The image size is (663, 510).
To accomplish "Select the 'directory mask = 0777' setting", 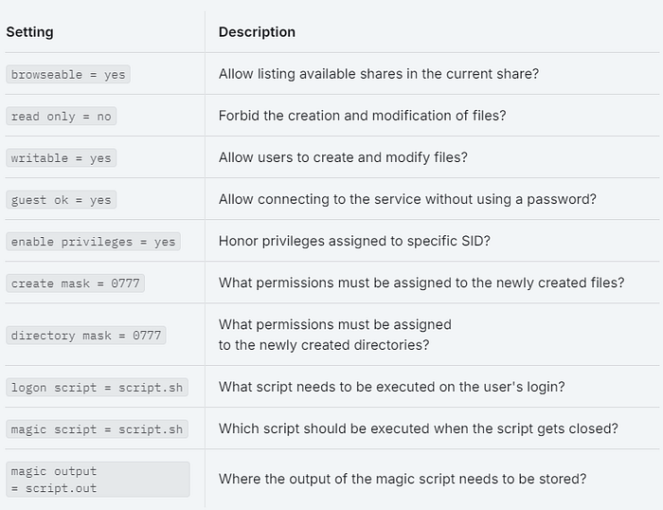I will 86,336.
